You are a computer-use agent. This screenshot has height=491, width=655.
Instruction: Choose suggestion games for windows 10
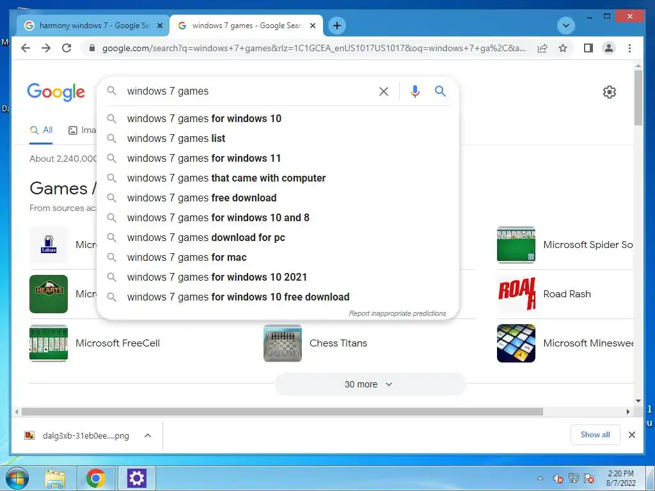point(278,118)
